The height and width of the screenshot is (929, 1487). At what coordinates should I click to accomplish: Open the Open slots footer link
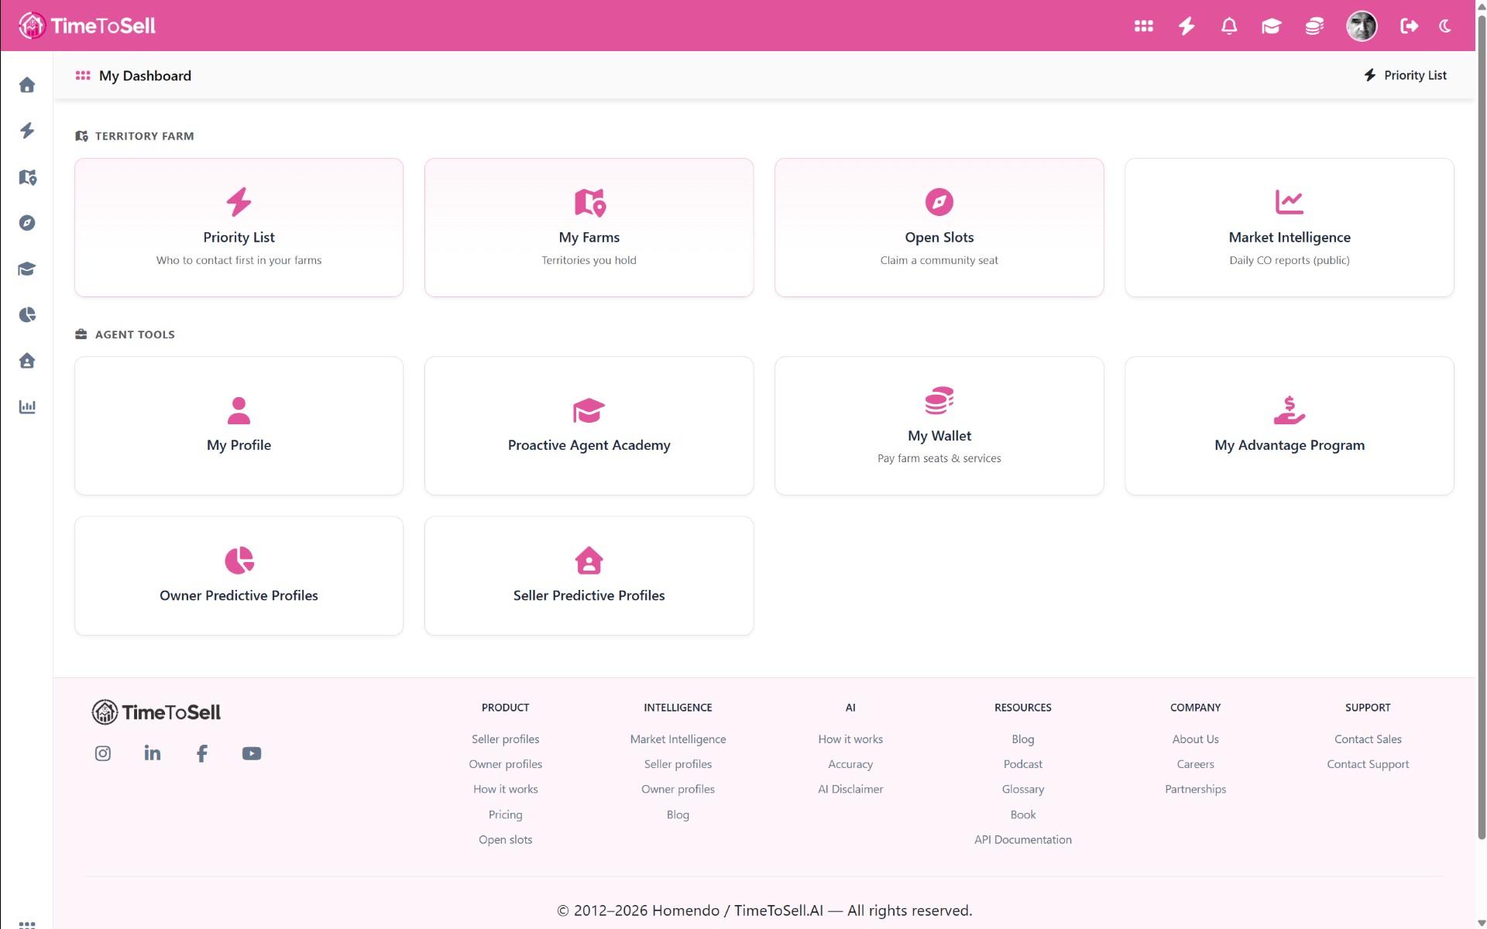[x=505, y=839]
